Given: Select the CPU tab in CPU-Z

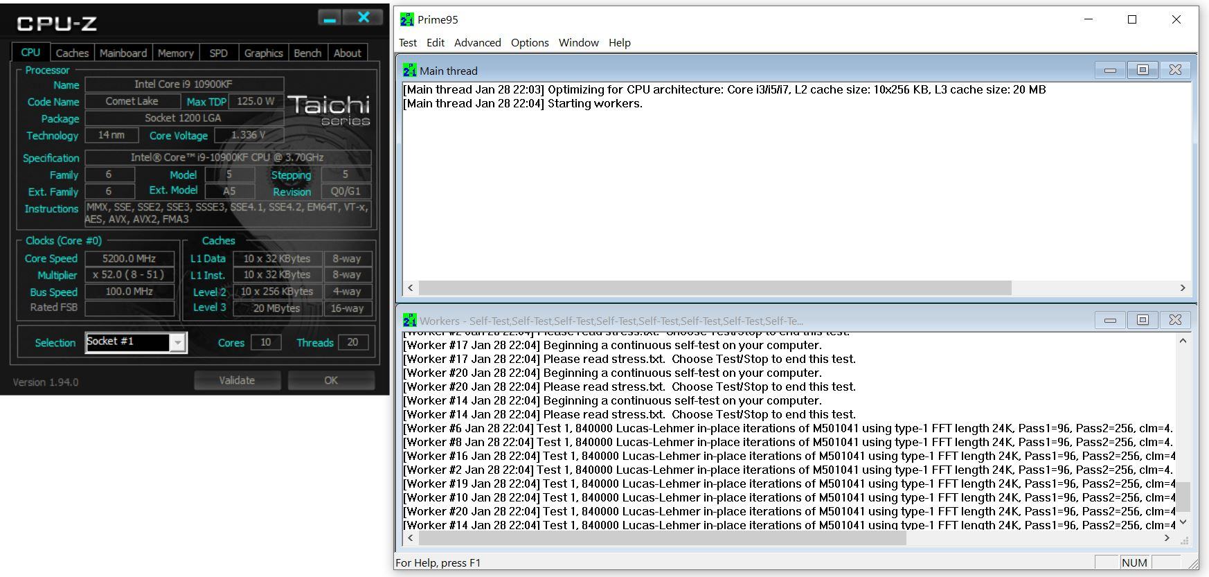Looking at the screenshot, I should [30, 53].
